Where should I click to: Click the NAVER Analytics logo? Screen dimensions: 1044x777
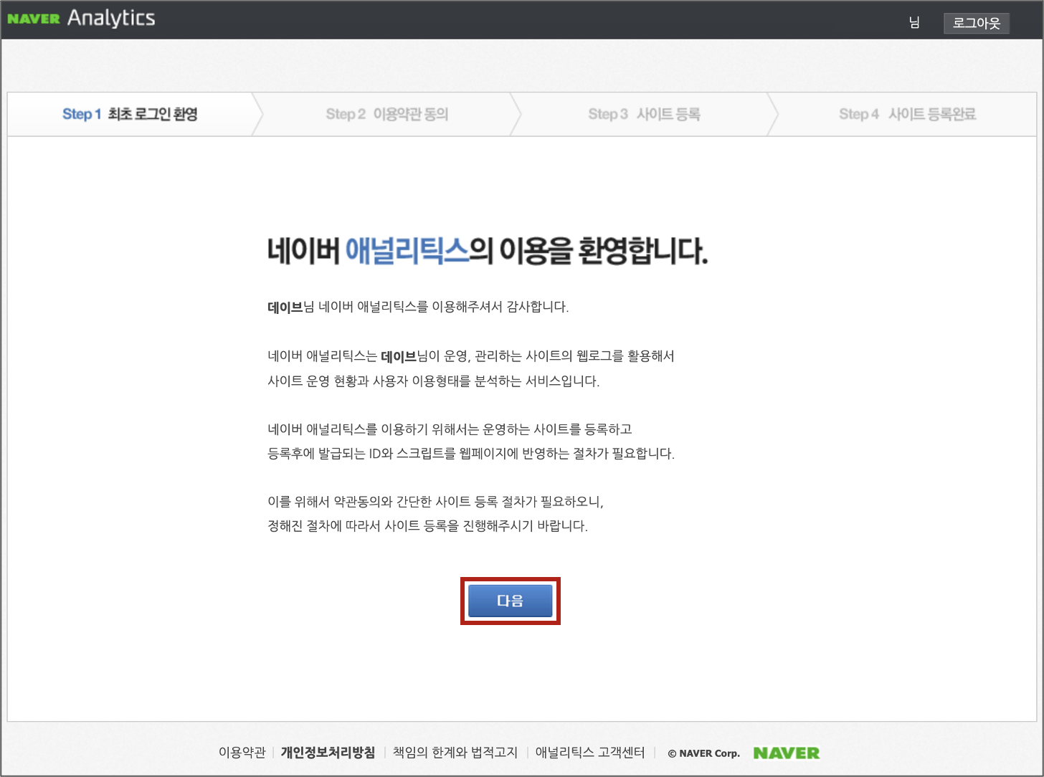pos(81,19)
